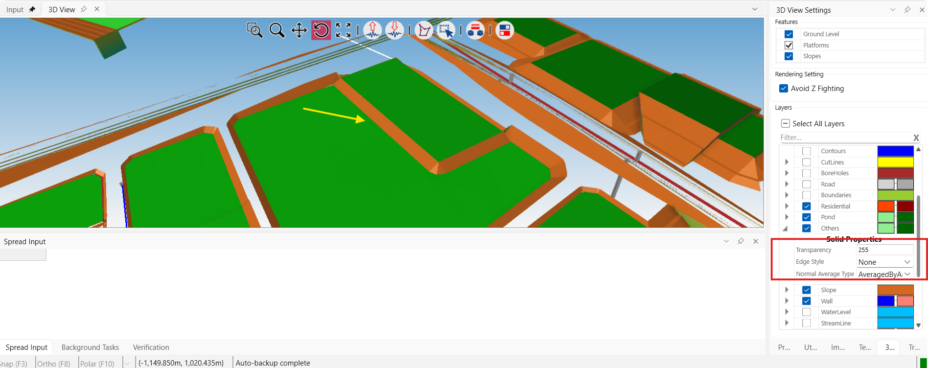The height and width of the screenshot is (368, 928).
Task: Clear the layer filter with X
Action: (916, 138)
